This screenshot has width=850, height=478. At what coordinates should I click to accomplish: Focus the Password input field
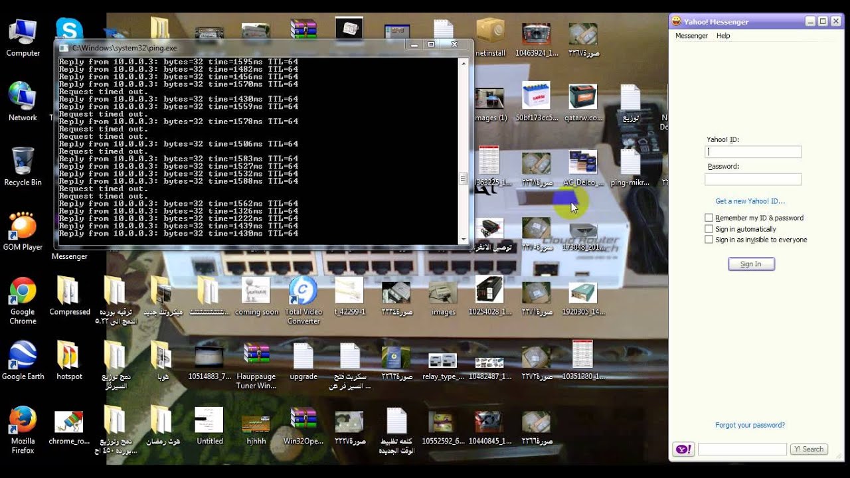[x=753, y=179]
